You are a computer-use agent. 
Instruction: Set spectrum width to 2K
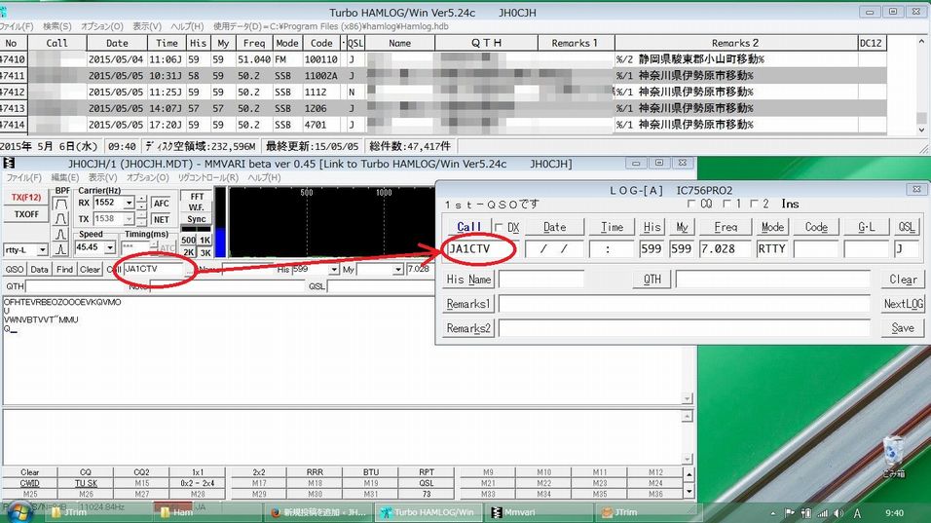(x=188, y=252)
